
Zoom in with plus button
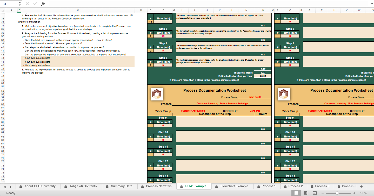coord(354,193)
